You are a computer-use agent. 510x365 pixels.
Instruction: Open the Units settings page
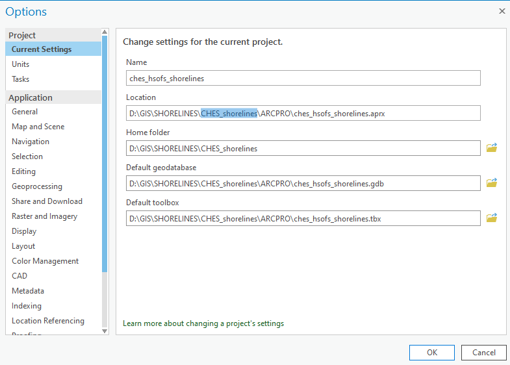click(x=21, y=64)
